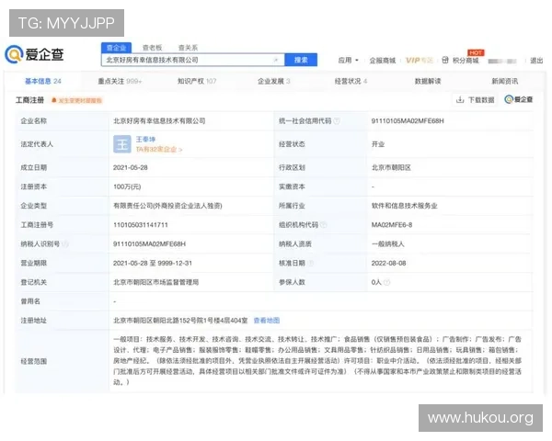Open the 企服商城 link

383,61
